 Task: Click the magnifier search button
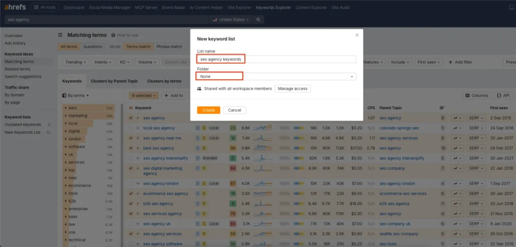(x=259, y=20)
